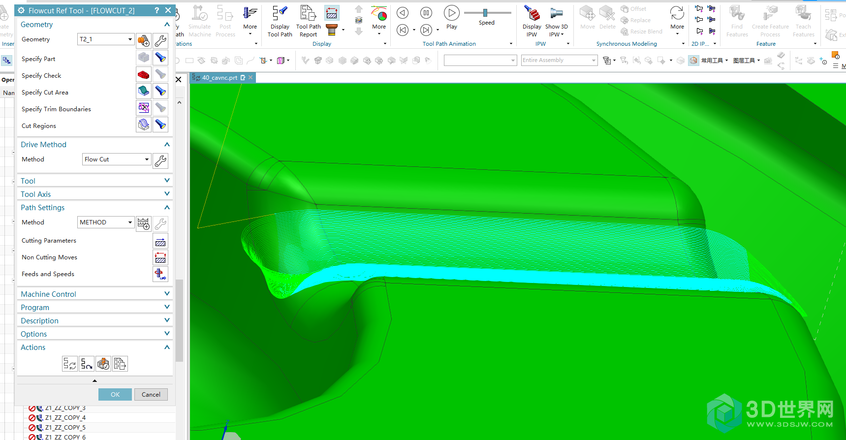Display Cut Regions with its flashlight icon
The image size is (846, 440).
(160, 125)
